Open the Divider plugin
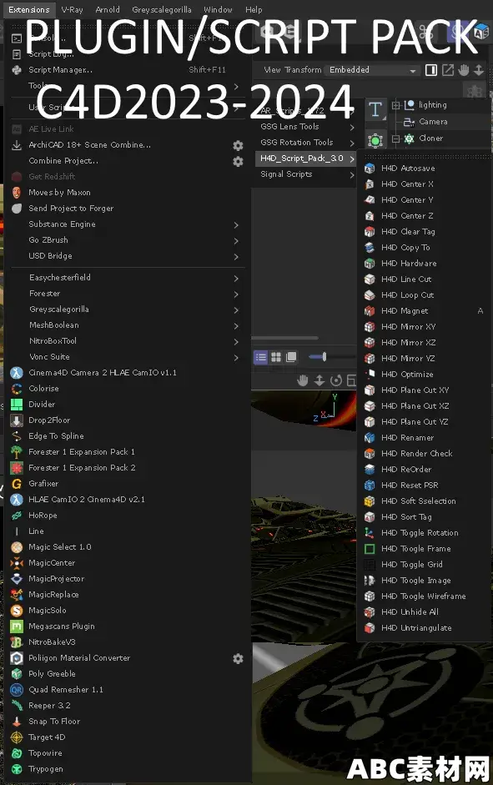493x785 pixels. click(42, 405)
